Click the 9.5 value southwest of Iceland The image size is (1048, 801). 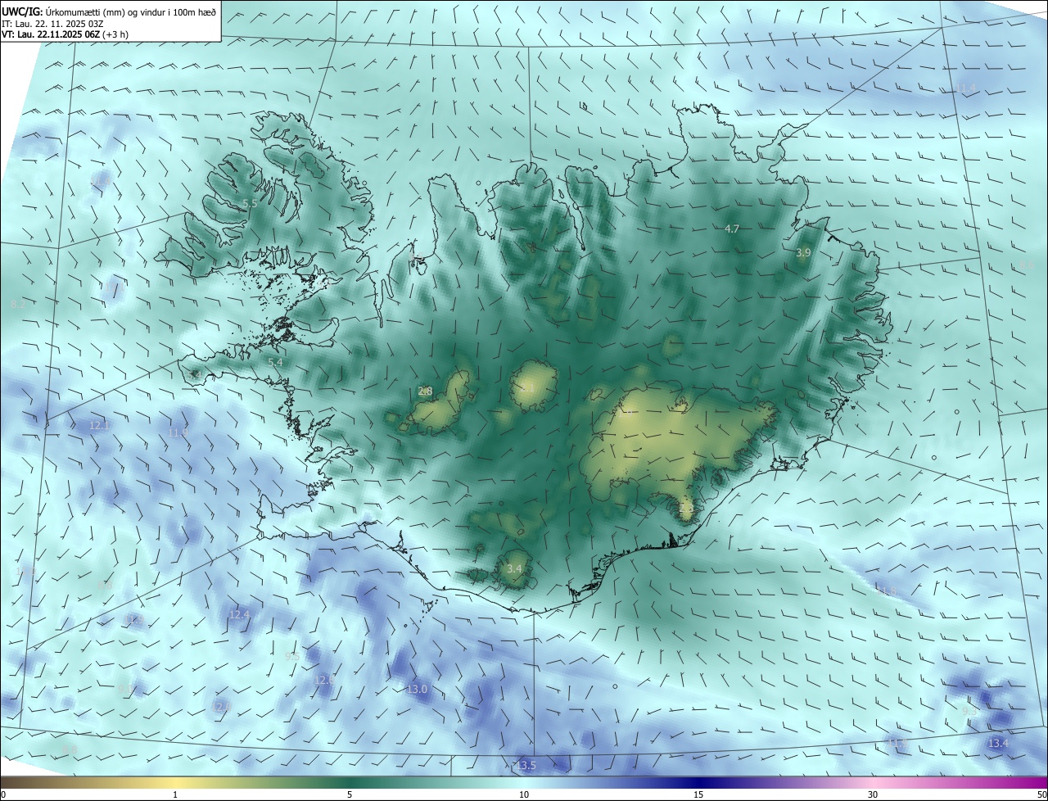291,656
